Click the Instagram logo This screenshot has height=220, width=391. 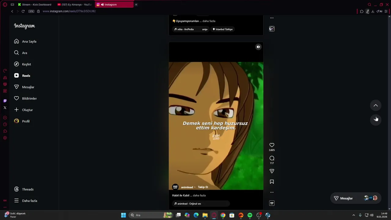tap(24, 26)
